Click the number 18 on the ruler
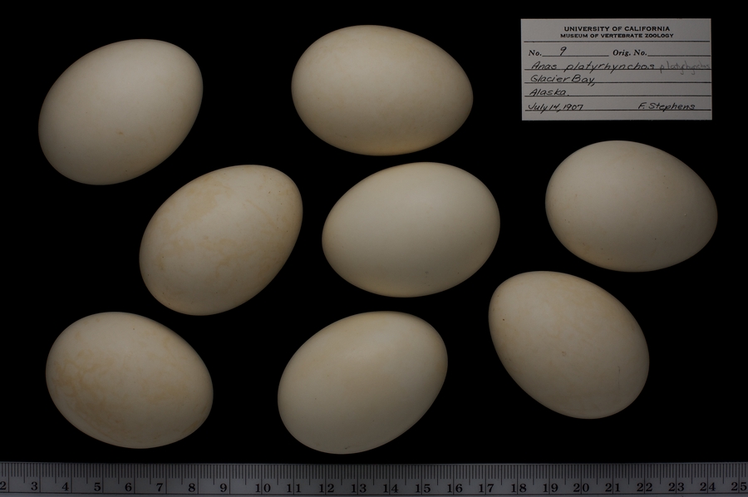Viewport: 748px width, 497px height. [x=519, y=487]
